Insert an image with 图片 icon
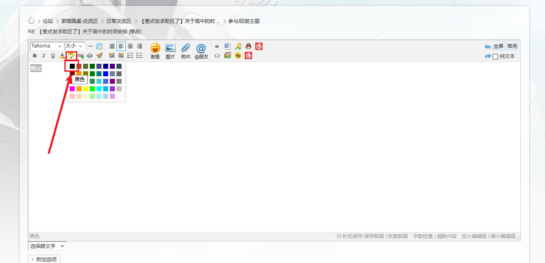 170,51
